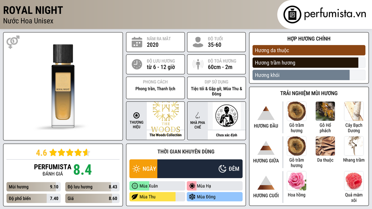
Task: Select the Mùa Thu season bar
Action: pyautogui.click(x=157, y=197)
